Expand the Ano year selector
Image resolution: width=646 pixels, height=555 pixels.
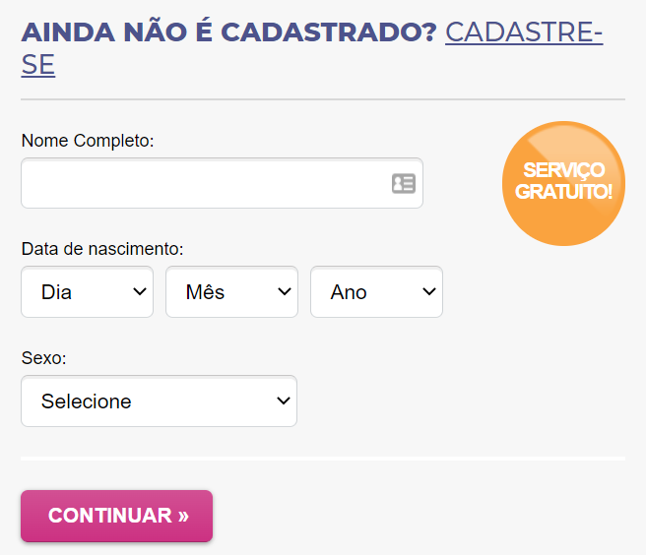point(376,291)
